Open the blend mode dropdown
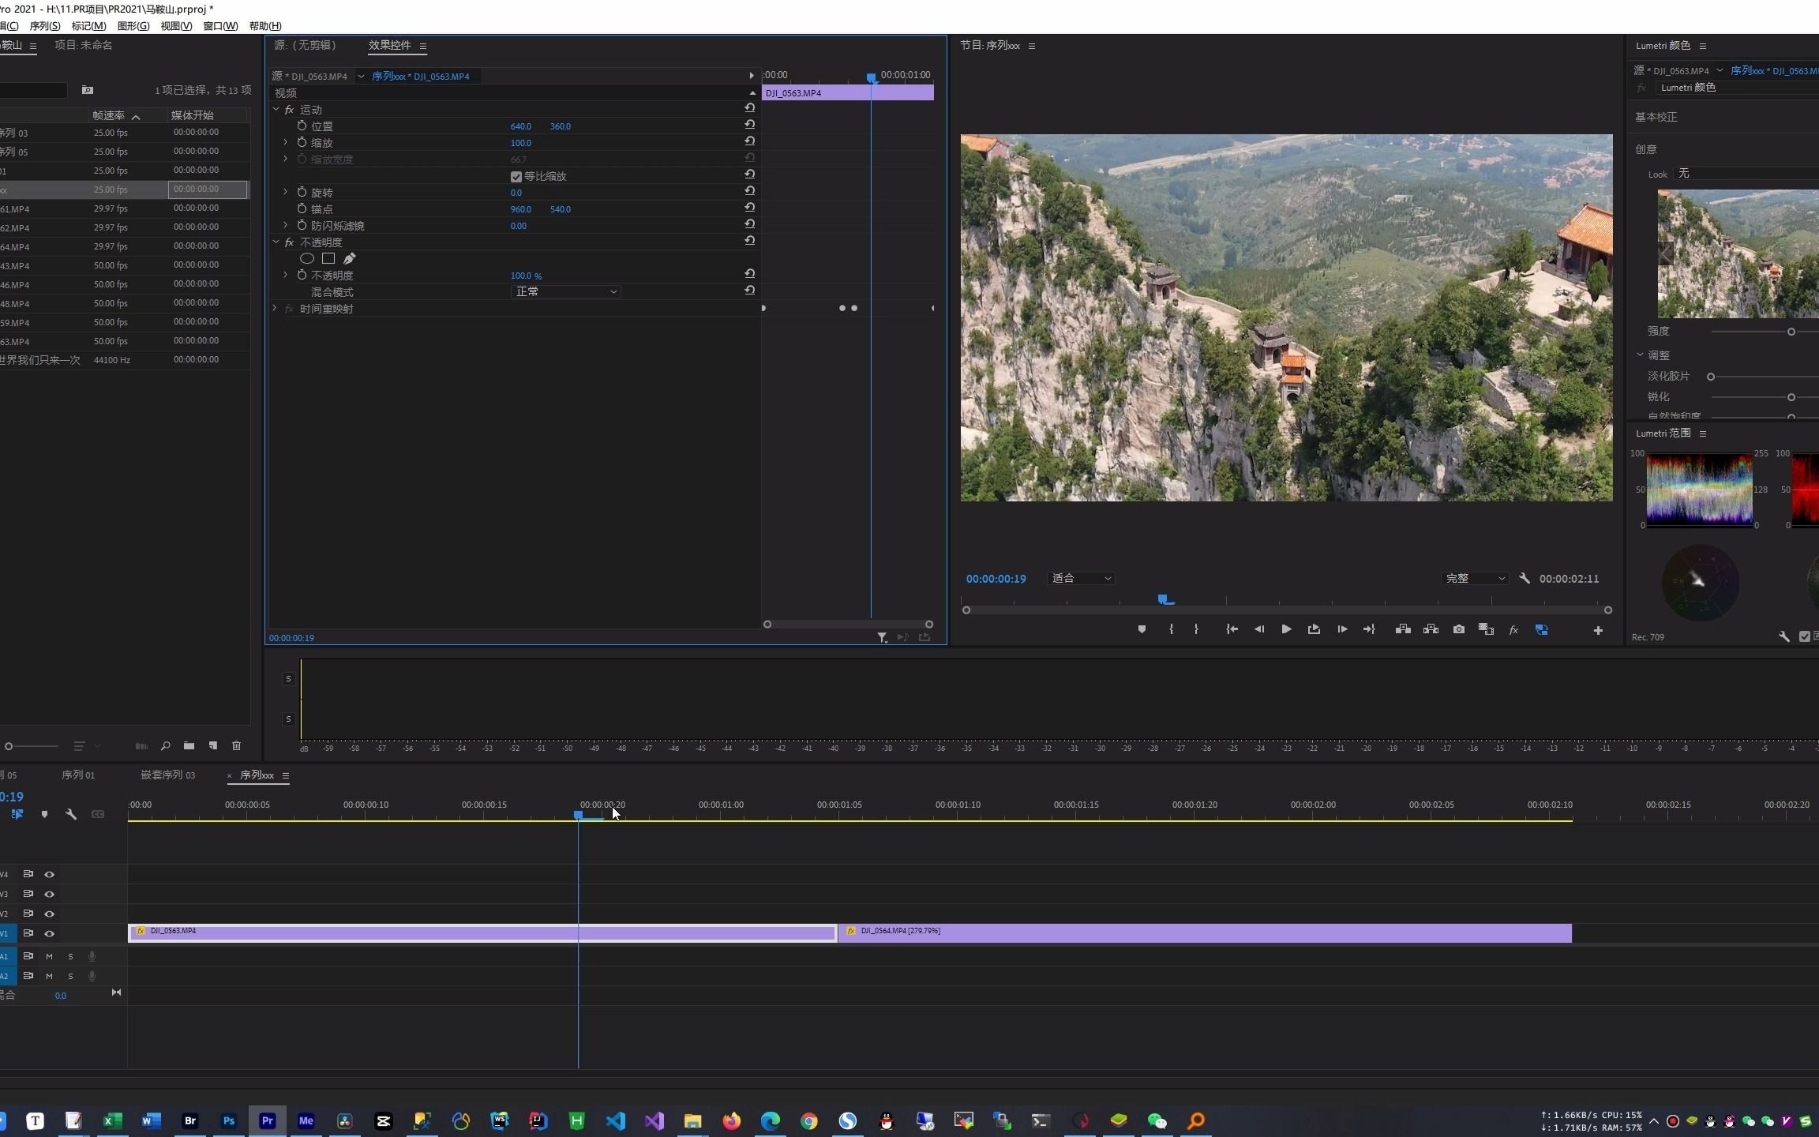The height and width of the screenshot is (1137, 1819). click(x=565, y=292)
